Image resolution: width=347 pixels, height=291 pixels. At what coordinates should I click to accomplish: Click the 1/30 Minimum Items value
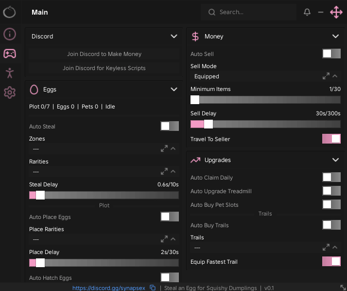point(335,89)
